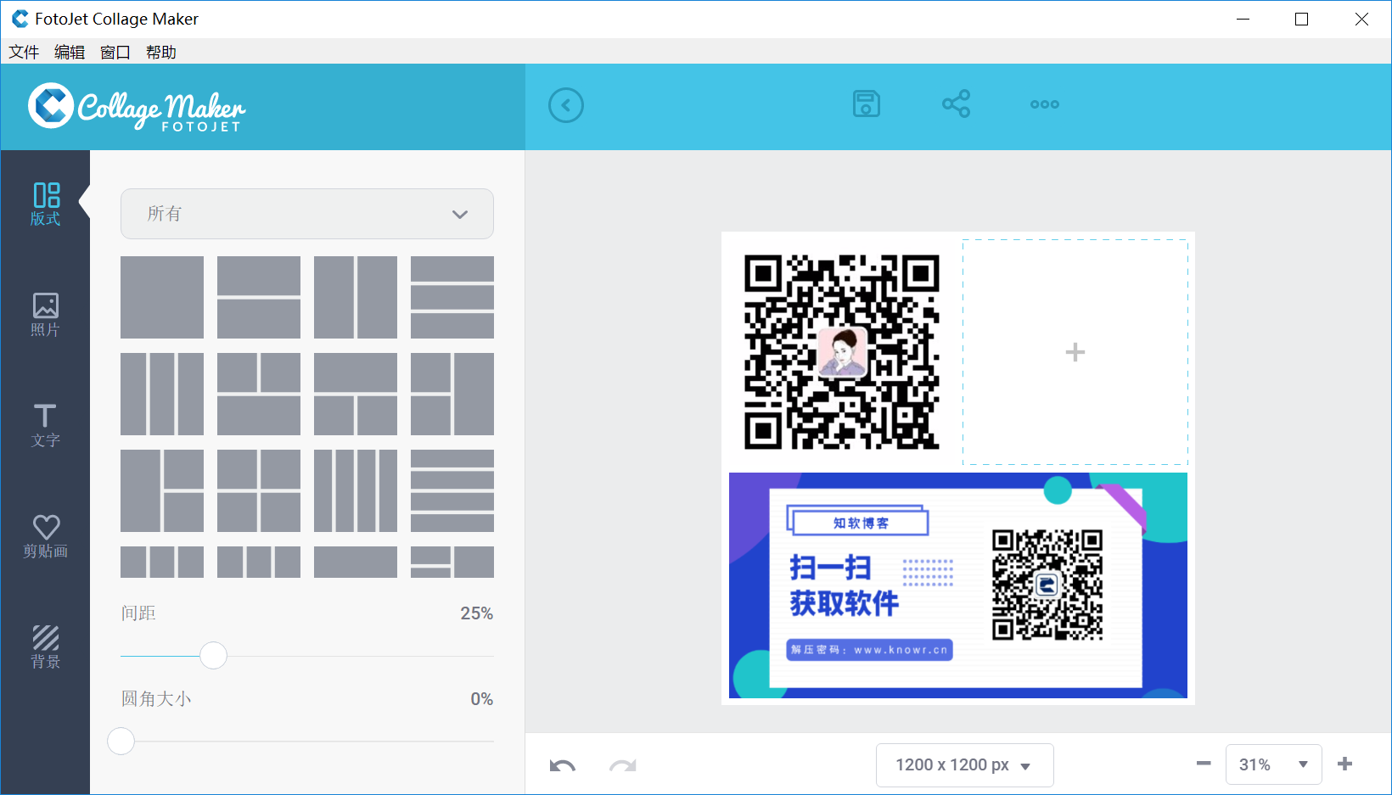
Task: Click the share icon
Action: pos(956,104)
